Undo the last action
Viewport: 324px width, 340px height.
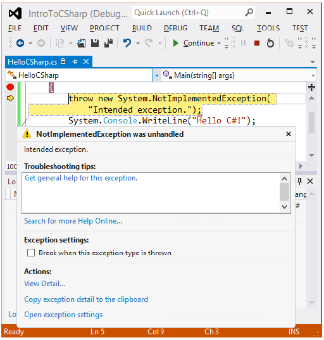click(x=127, y=43)
